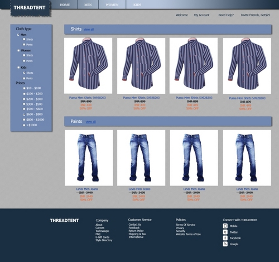The height and width of the screenshot is (262, 279).
Task: Open the first Levis Men Jeans thumbnail
Action: pyautogui.click(x=89, y=158)
